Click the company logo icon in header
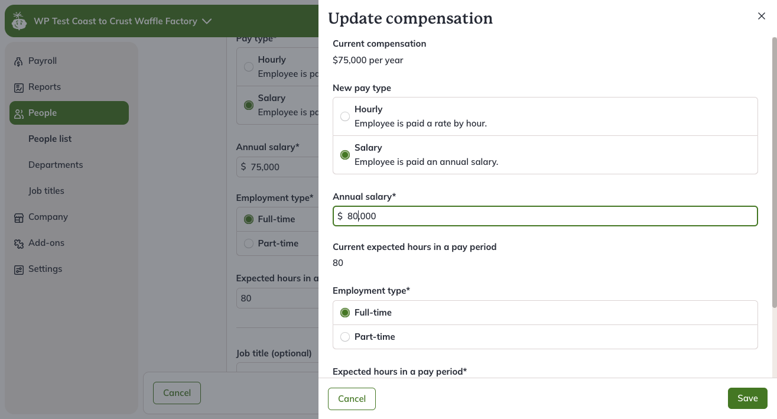 point(19,21)
